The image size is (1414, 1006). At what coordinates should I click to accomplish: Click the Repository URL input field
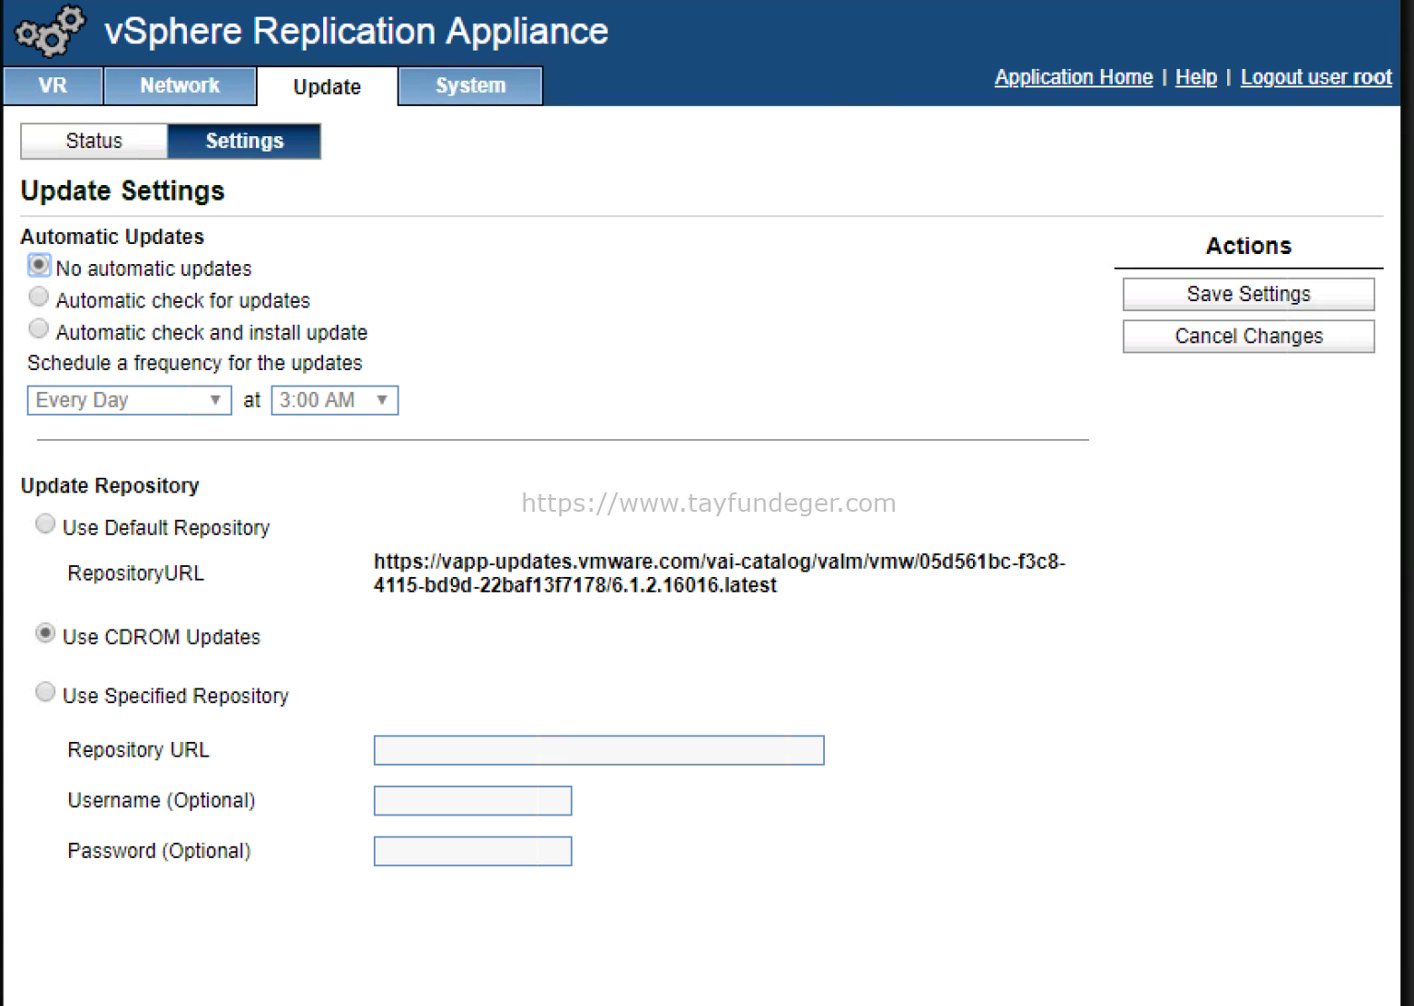pyautogui.click(x=598, y=750)
